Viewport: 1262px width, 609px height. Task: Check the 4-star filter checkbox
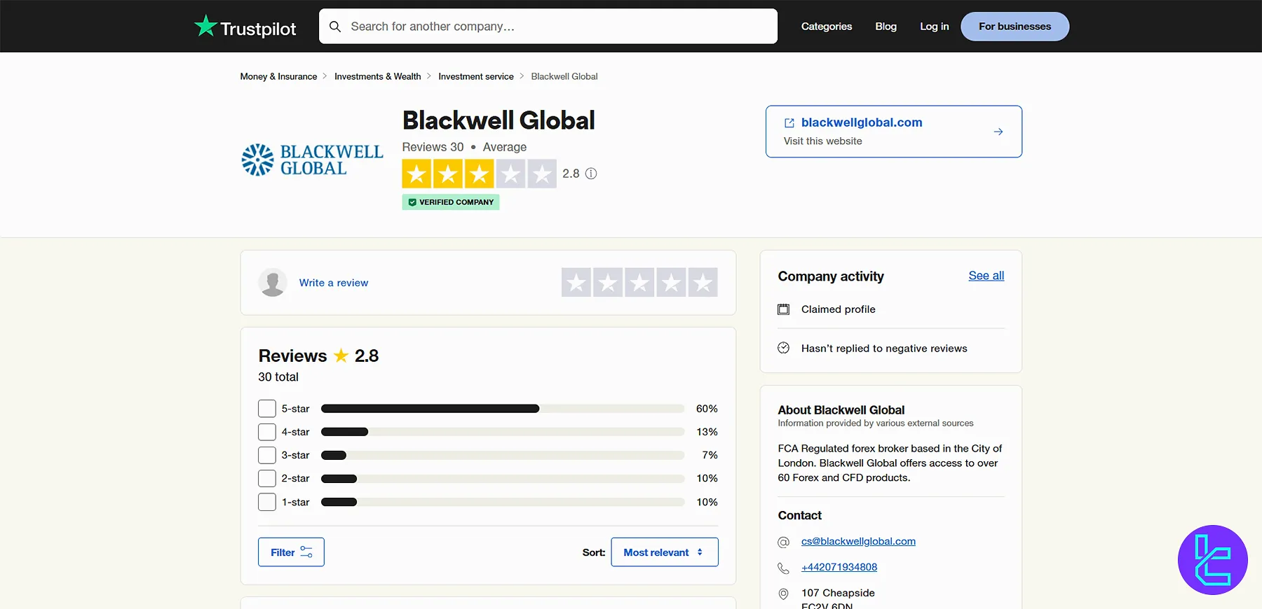point(267,432)
